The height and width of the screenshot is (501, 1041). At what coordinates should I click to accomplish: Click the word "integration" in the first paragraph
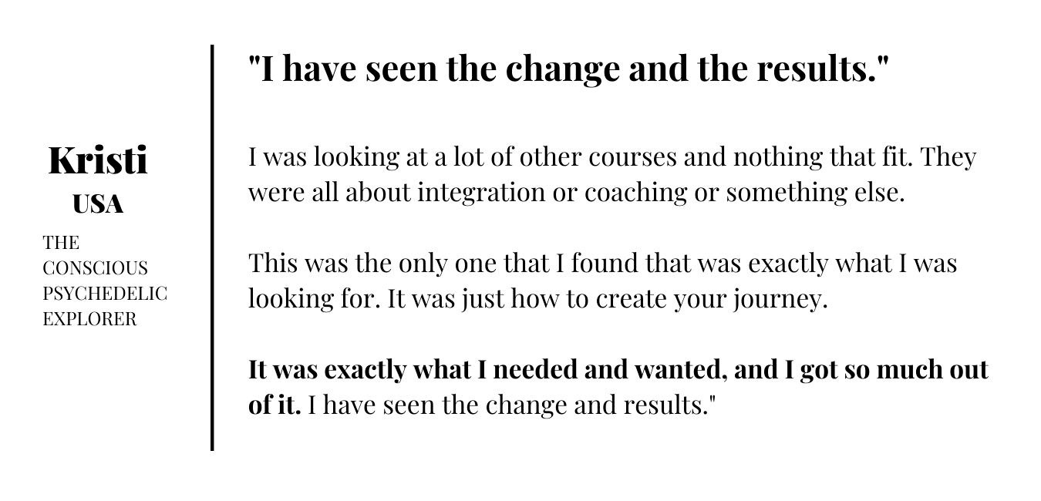481,192
